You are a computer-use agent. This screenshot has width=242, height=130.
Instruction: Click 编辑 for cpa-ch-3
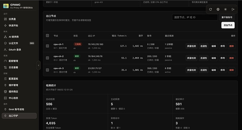coord(214,70)
